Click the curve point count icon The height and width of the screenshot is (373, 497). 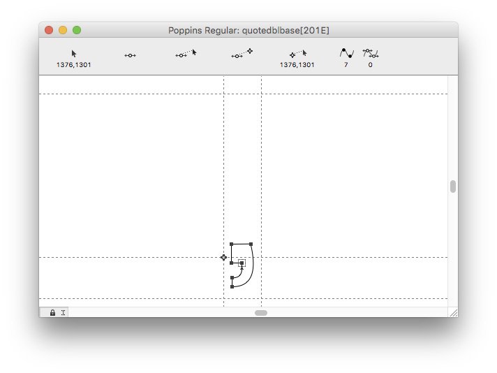pos(346,53)
